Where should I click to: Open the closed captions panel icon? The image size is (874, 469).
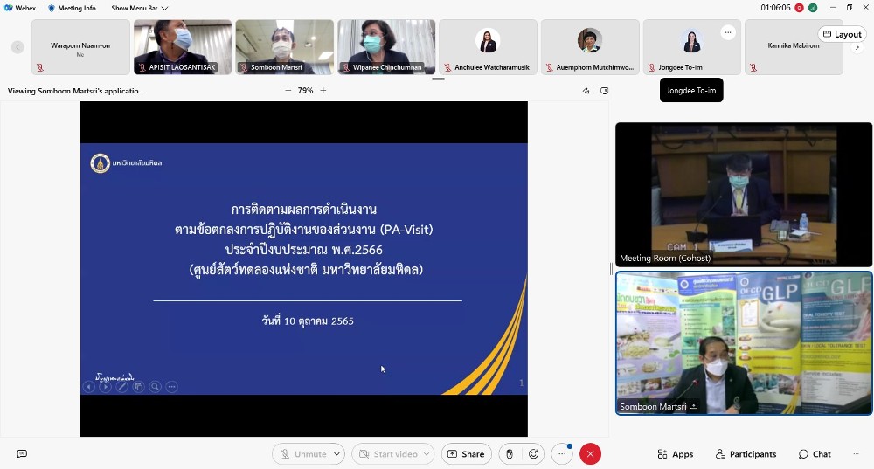tap(22, 454)
